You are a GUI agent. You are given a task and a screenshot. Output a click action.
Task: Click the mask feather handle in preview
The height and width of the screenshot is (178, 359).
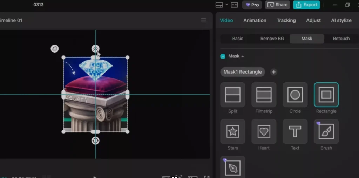click(x=54, y=48)
